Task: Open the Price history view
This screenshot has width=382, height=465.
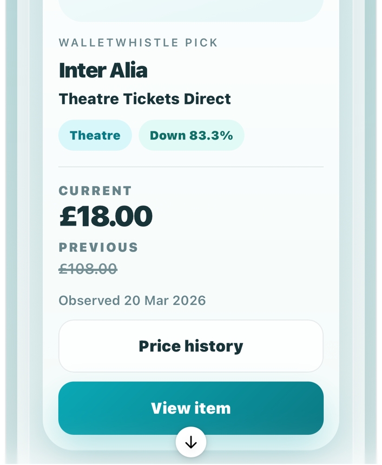Action: pos(191,346)
